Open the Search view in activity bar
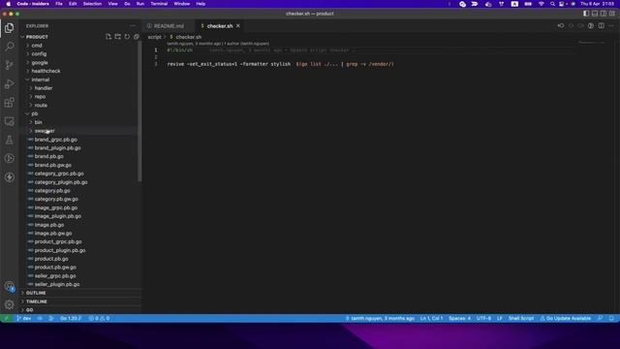The image size is (620, 349). (9, 47)
